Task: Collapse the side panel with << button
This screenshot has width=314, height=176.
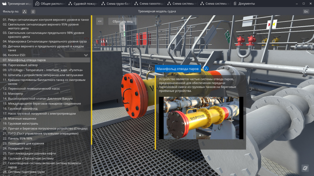Action: pyautogui.click(x=100, y=21)
